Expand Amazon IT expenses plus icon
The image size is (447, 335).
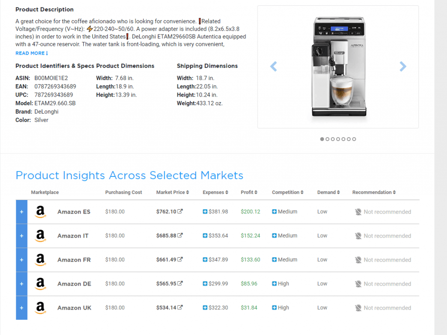pyautogui.click(x=205, y=235)
